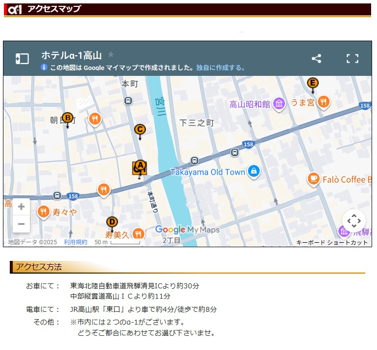
Task: Open the map sidebar panel toggle
Action: (22, 59)
